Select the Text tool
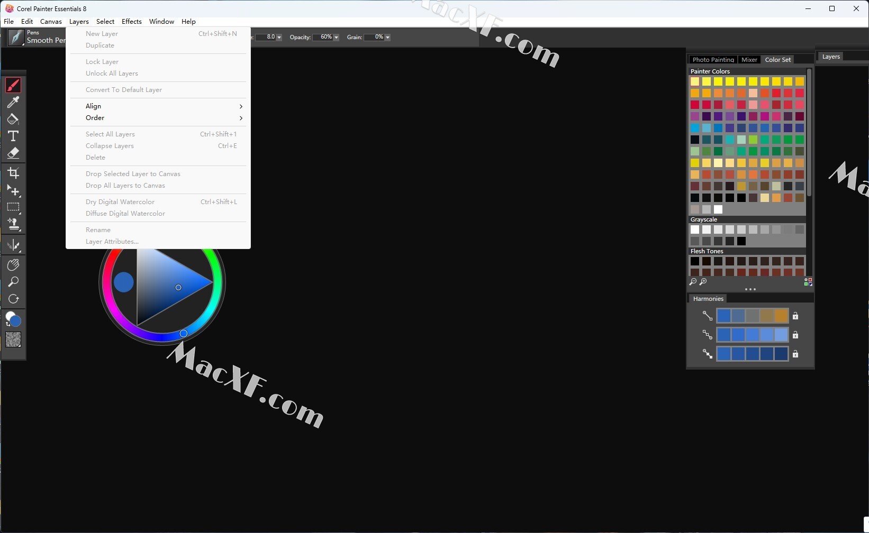The image size is (869, 533). click(x=13, y=136)
